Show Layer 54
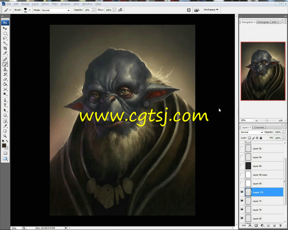The height and width of the screenshot is (230, 288). 242,157
